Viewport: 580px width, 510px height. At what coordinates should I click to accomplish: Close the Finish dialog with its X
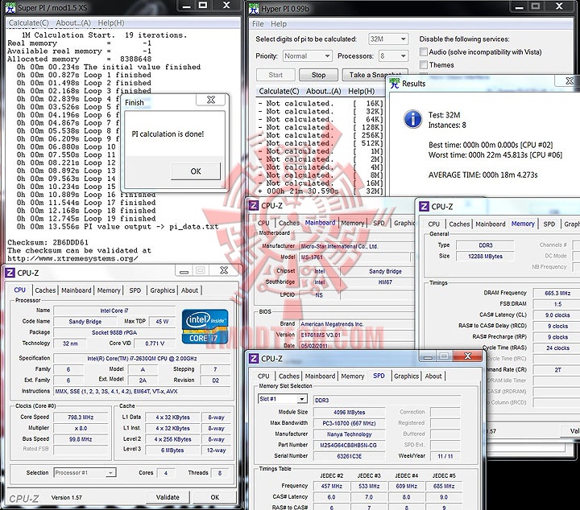(x=211, y=100)
